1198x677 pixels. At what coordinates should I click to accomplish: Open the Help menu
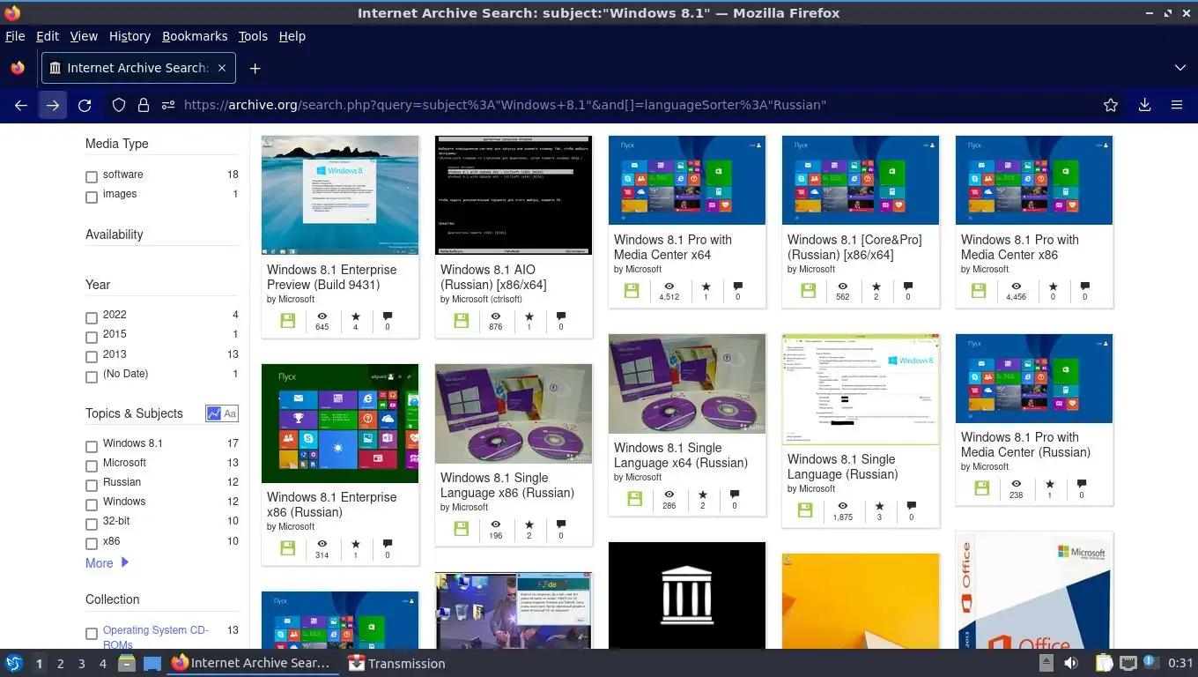click(x=292, y=36)
